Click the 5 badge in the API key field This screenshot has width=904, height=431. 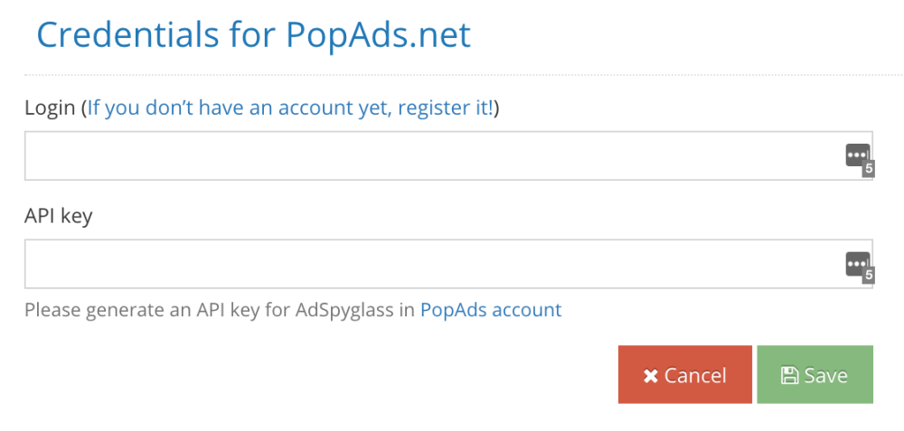868,276
